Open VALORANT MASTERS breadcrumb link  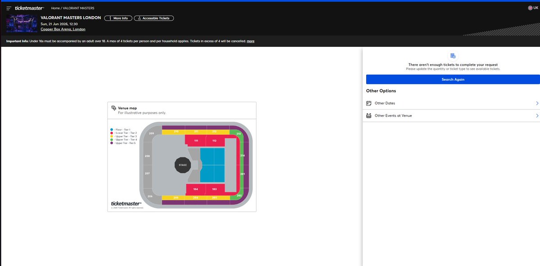pos(78,8)
